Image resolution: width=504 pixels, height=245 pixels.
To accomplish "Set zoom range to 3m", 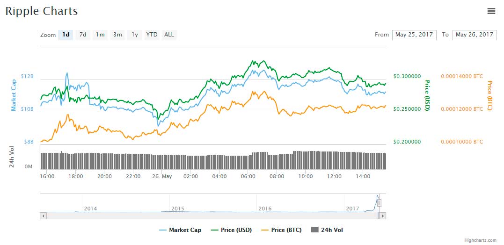I will point(117,35).
